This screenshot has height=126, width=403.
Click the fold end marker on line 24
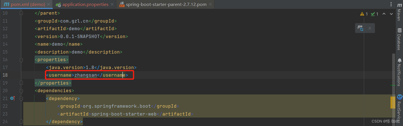21,122
